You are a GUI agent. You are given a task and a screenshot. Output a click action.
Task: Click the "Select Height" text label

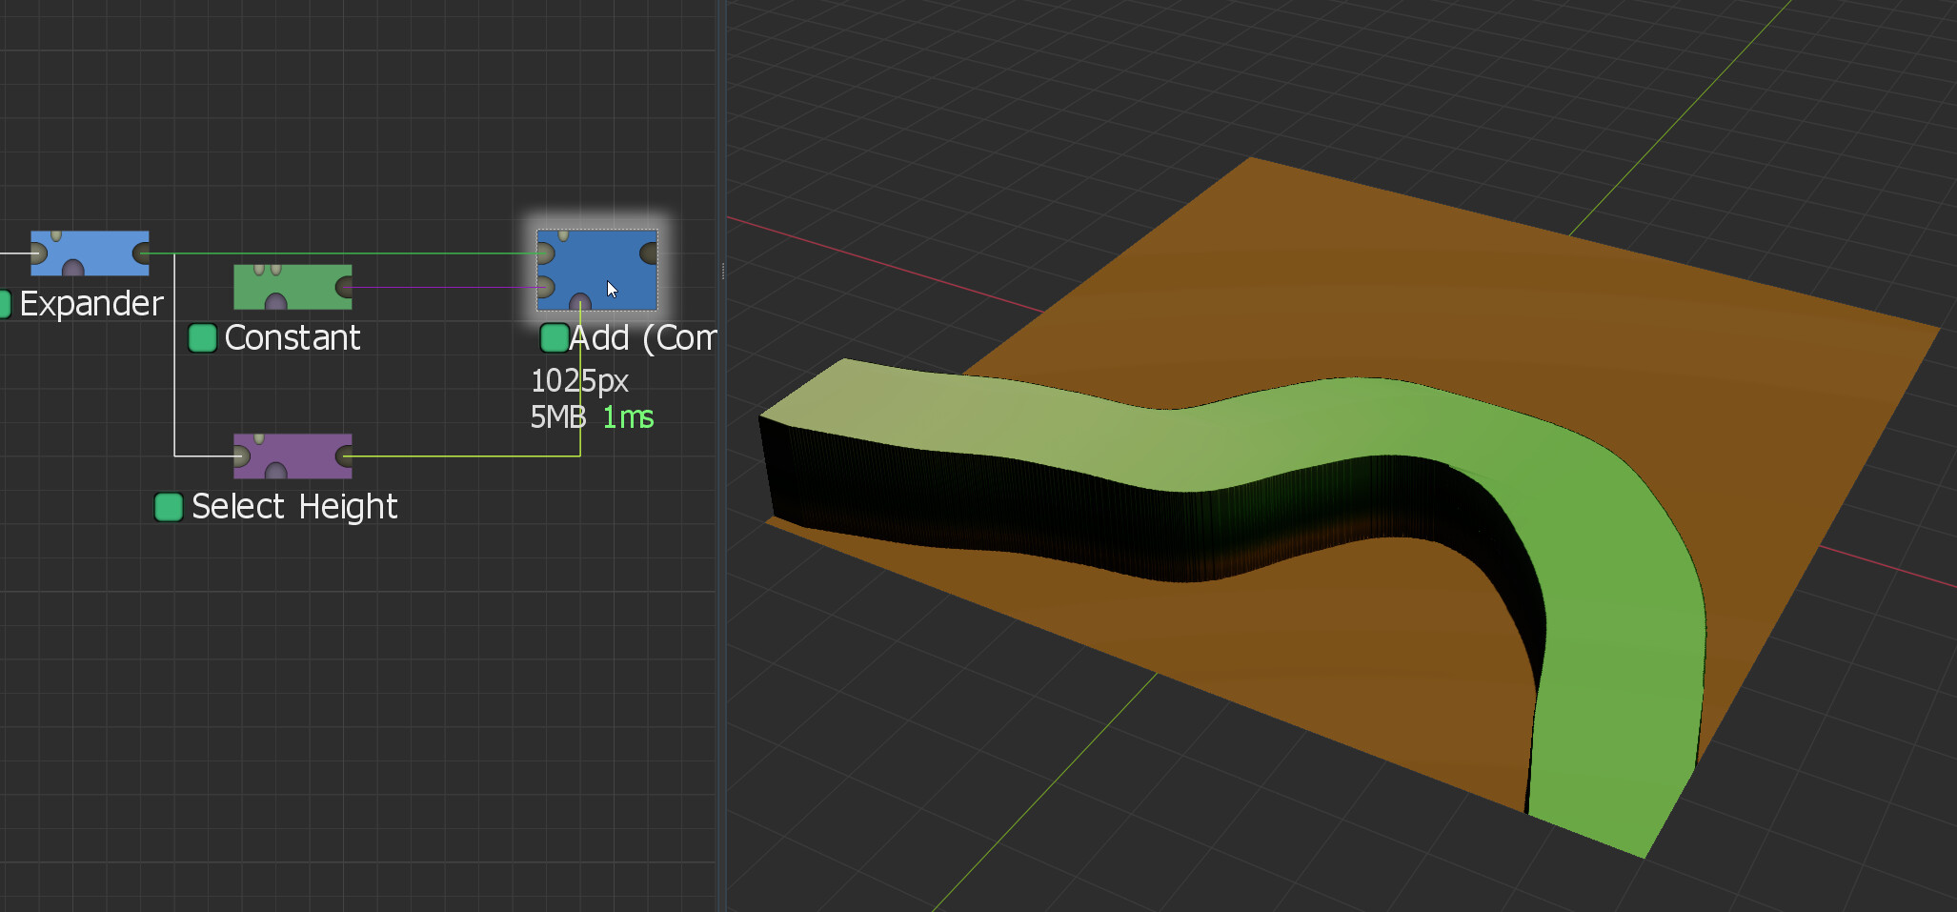(x=294, y=507)
